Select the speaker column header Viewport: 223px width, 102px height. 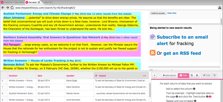point(79,76)
